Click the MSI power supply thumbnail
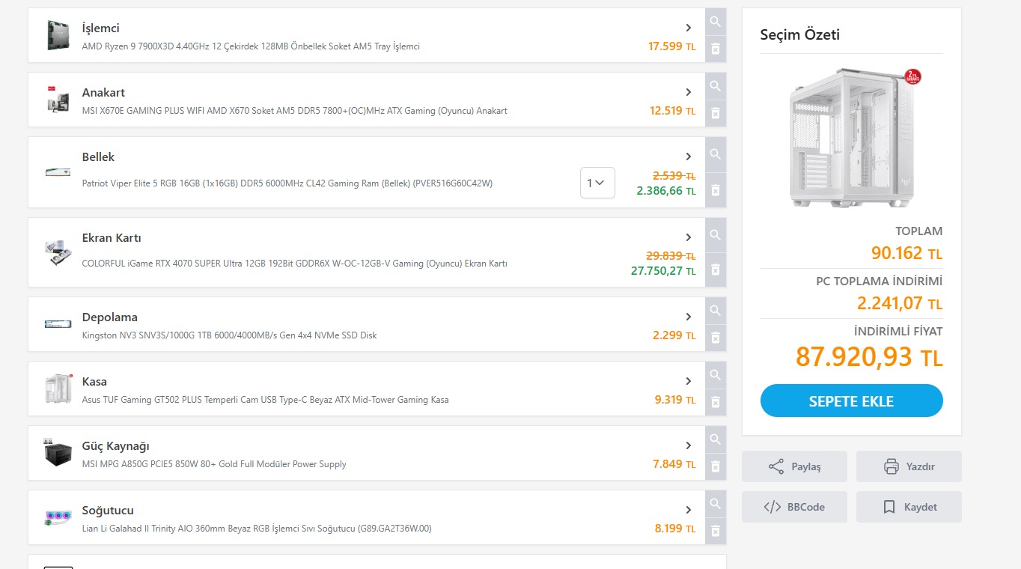This screenshot has width=1021, height=569. (x=58, y=453)
